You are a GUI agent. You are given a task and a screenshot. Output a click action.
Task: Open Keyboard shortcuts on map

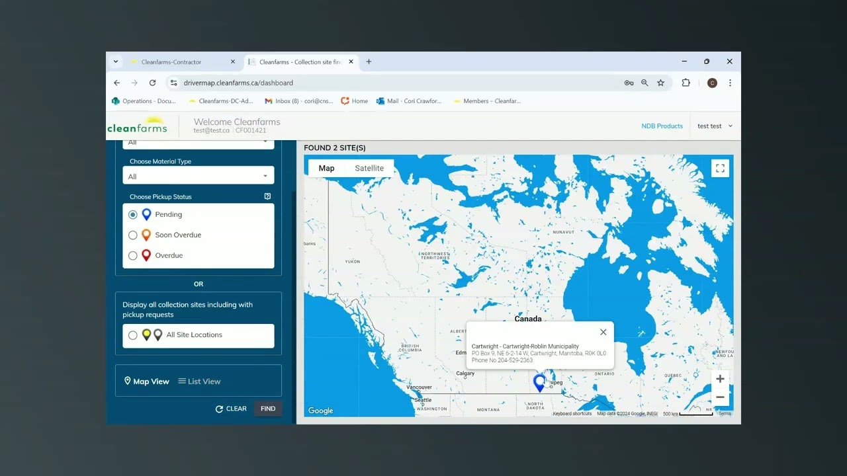[572, 414]
